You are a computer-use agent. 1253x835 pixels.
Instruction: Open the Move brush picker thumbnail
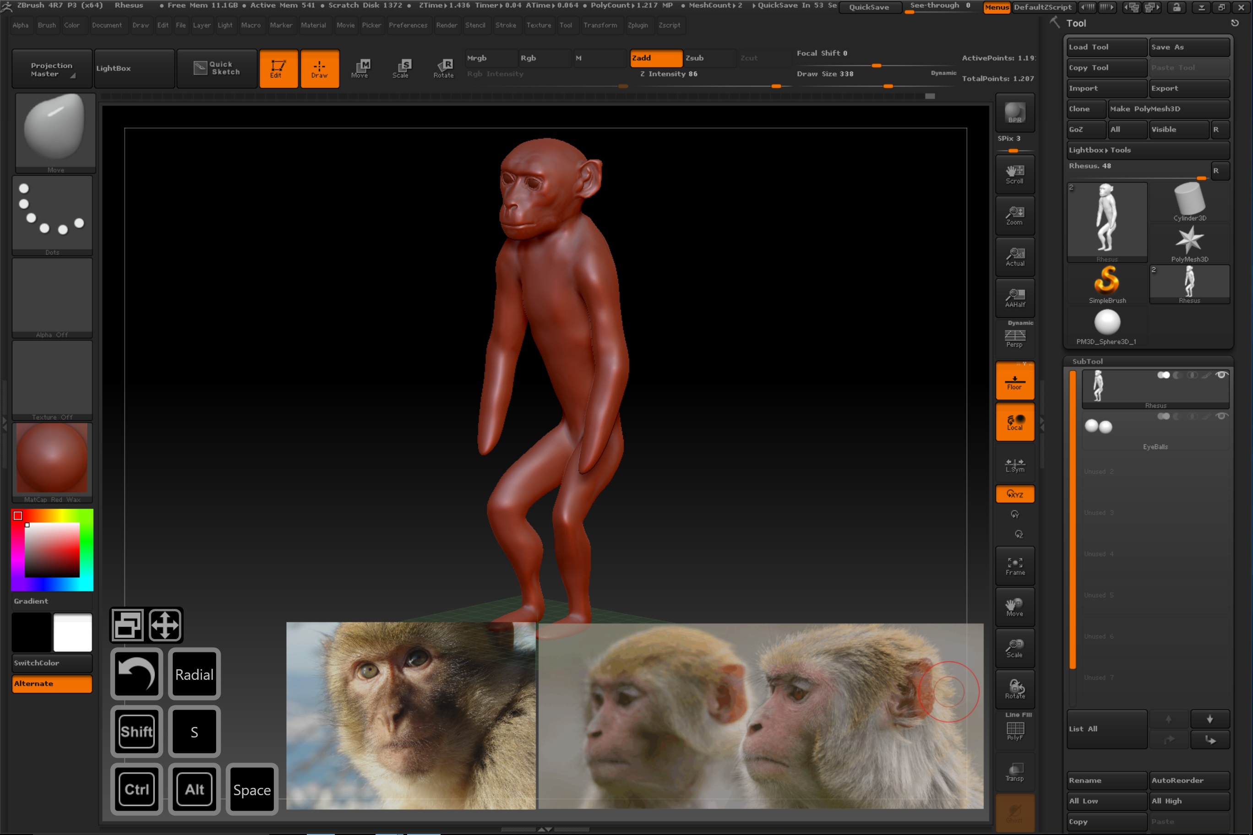tap(55, 131)
